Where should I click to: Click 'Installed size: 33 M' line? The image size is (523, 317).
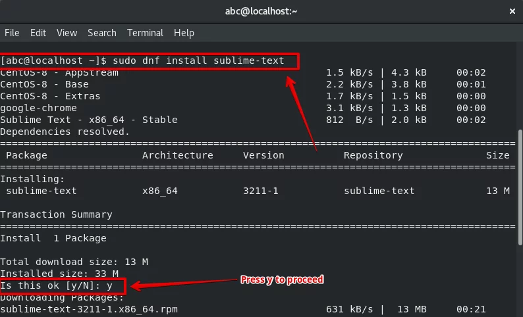coord(59,274)
